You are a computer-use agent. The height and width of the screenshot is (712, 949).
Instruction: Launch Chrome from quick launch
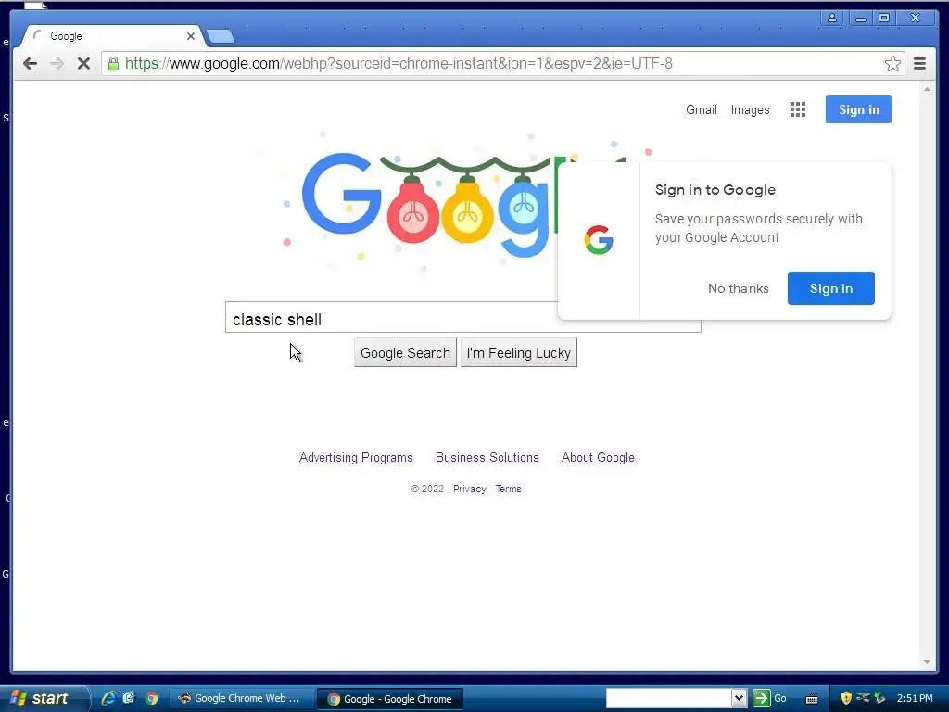tap(151, 698)
